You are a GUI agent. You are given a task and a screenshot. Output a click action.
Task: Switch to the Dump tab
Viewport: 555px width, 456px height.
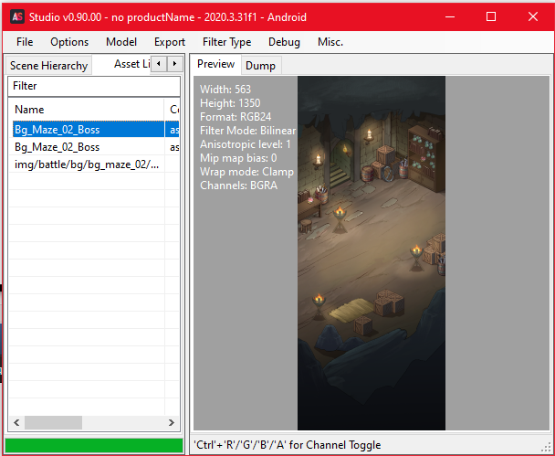pos(260,66)
